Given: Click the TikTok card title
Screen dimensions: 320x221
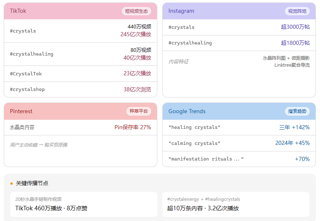Looking at the screenshot, I should [x=18, y=11].
